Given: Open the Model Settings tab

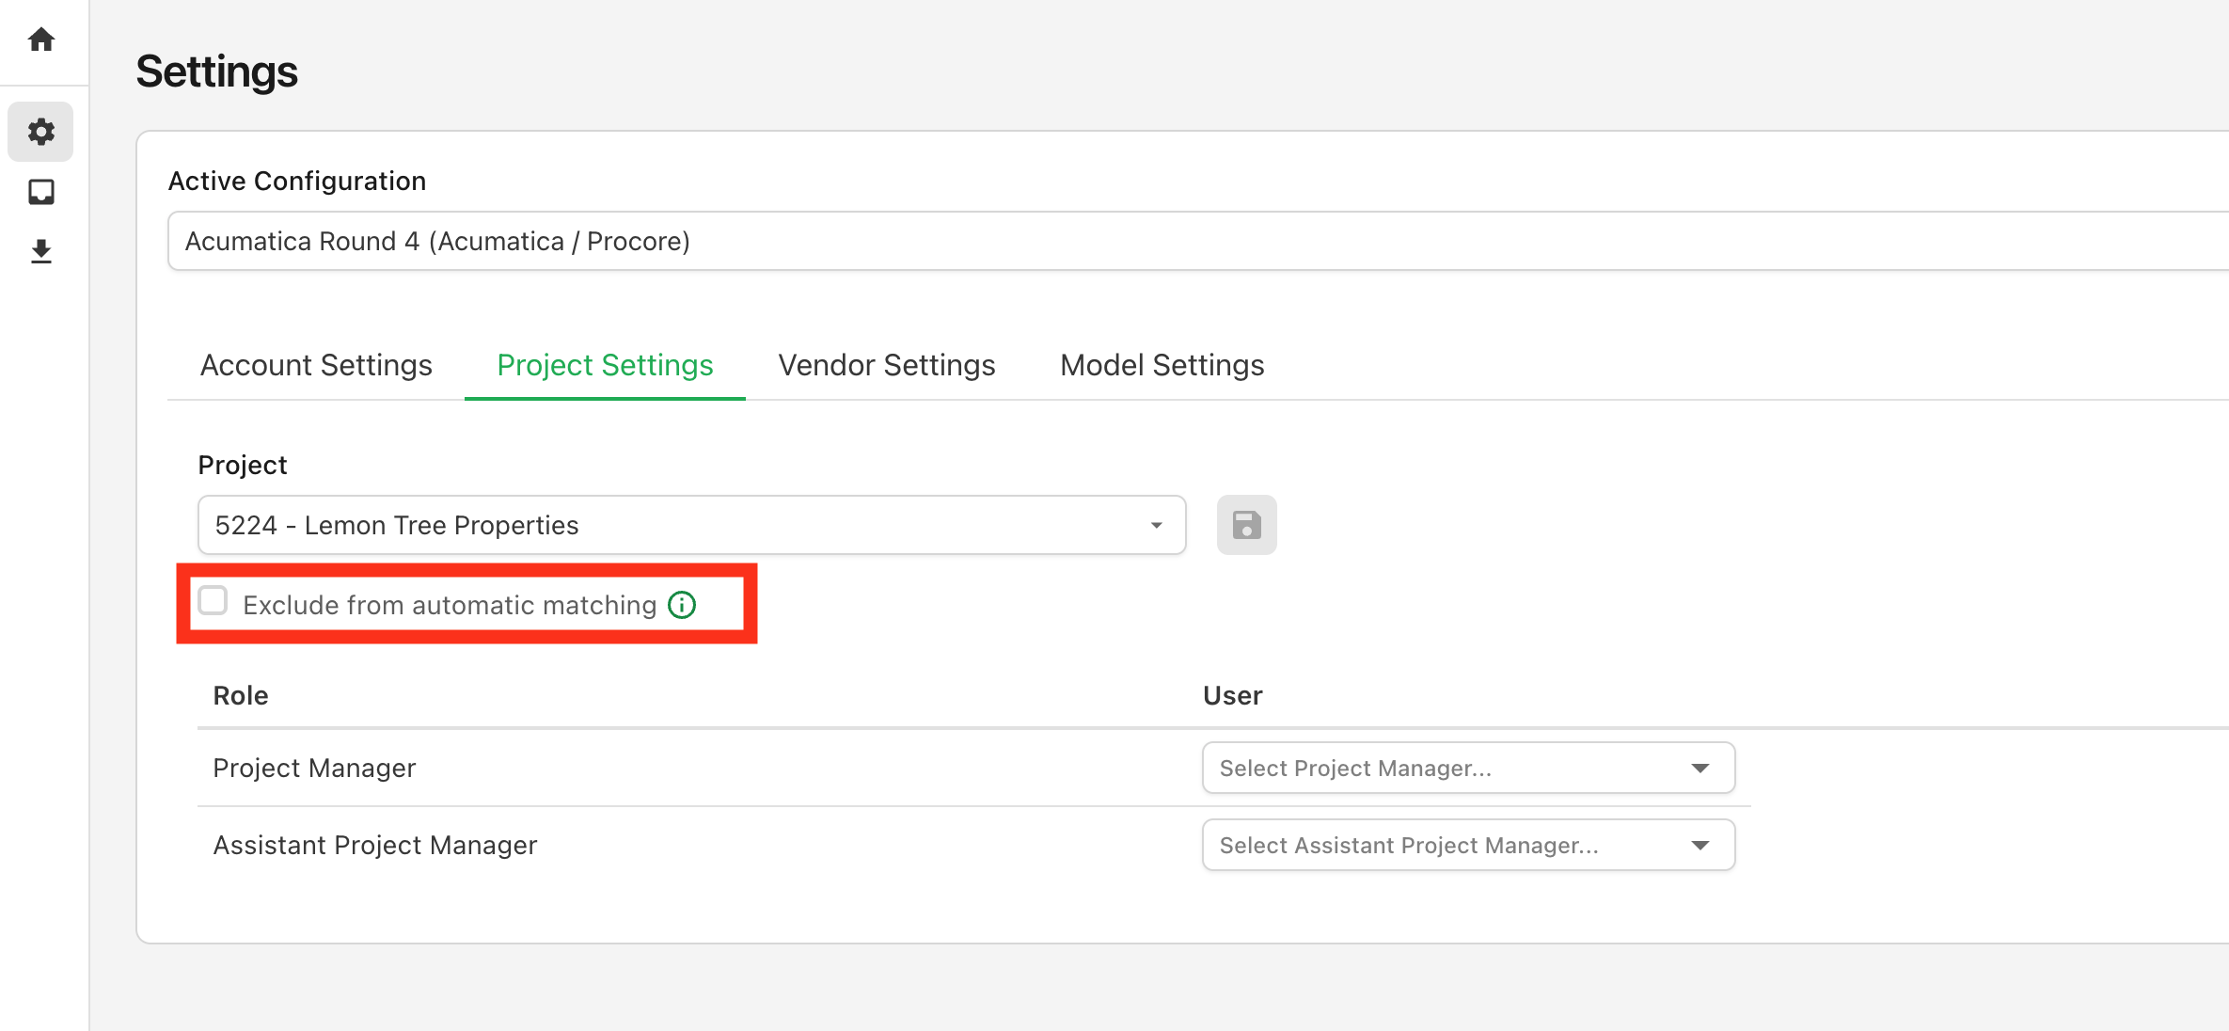Looking at the screenshot, I should (x=1162, y=365).
